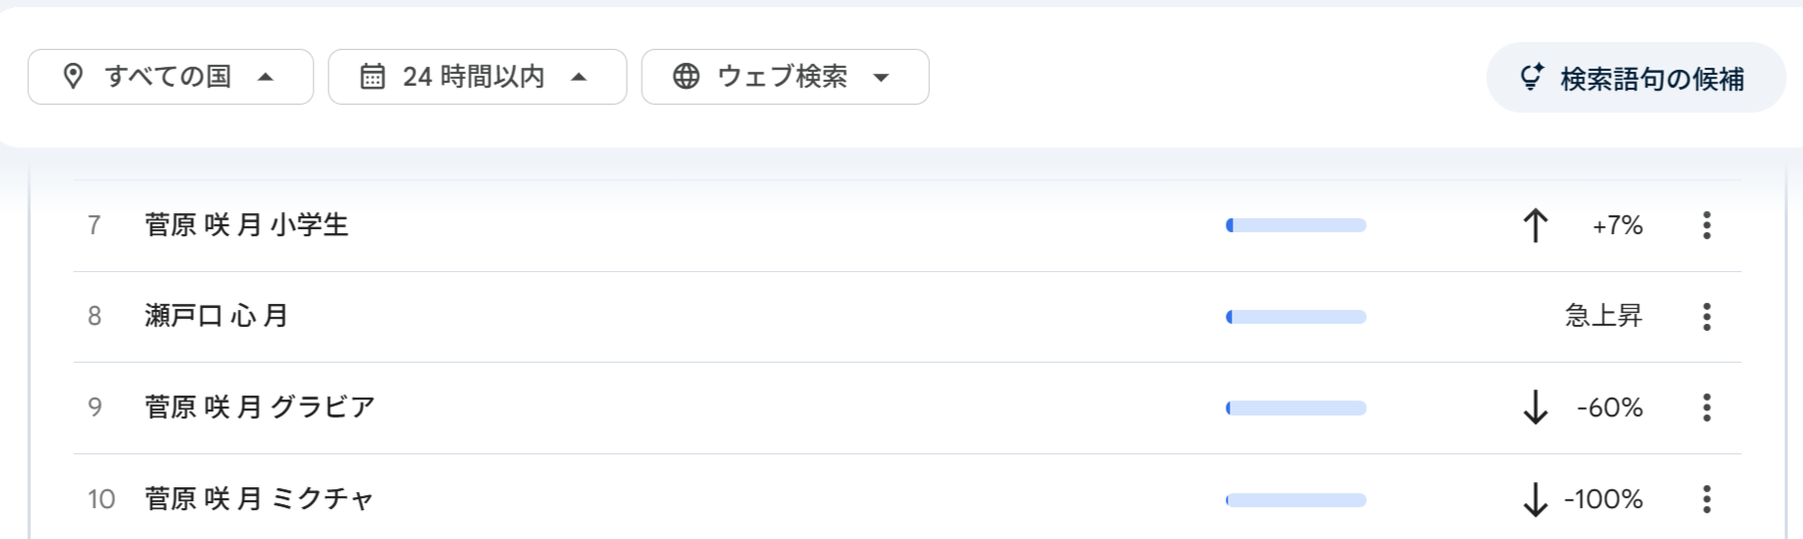This screenshot has height=539, width=1803.
Task: Open the query 菅原 咲月 グラビア
Action: point(259,407)
